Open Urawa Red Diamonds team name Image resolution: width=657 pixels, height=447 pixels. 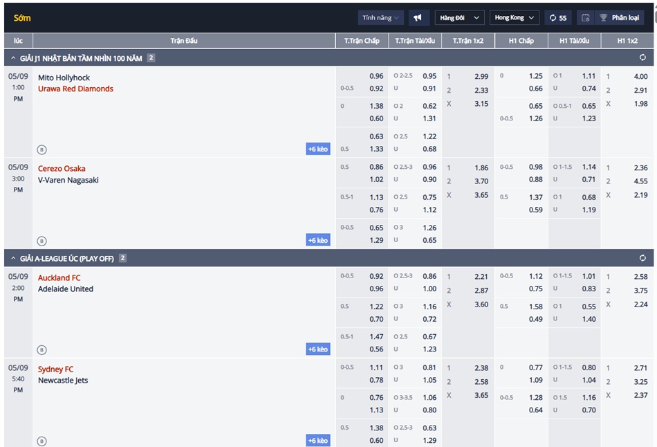click(75, 89)
